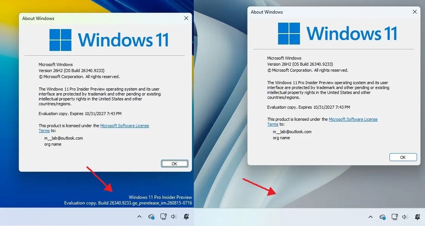This screenshot has width=425, height=226.
Task: Open Microsoft Software License link on gray-wallpaper dialog
Action: (x=353, y=119)
